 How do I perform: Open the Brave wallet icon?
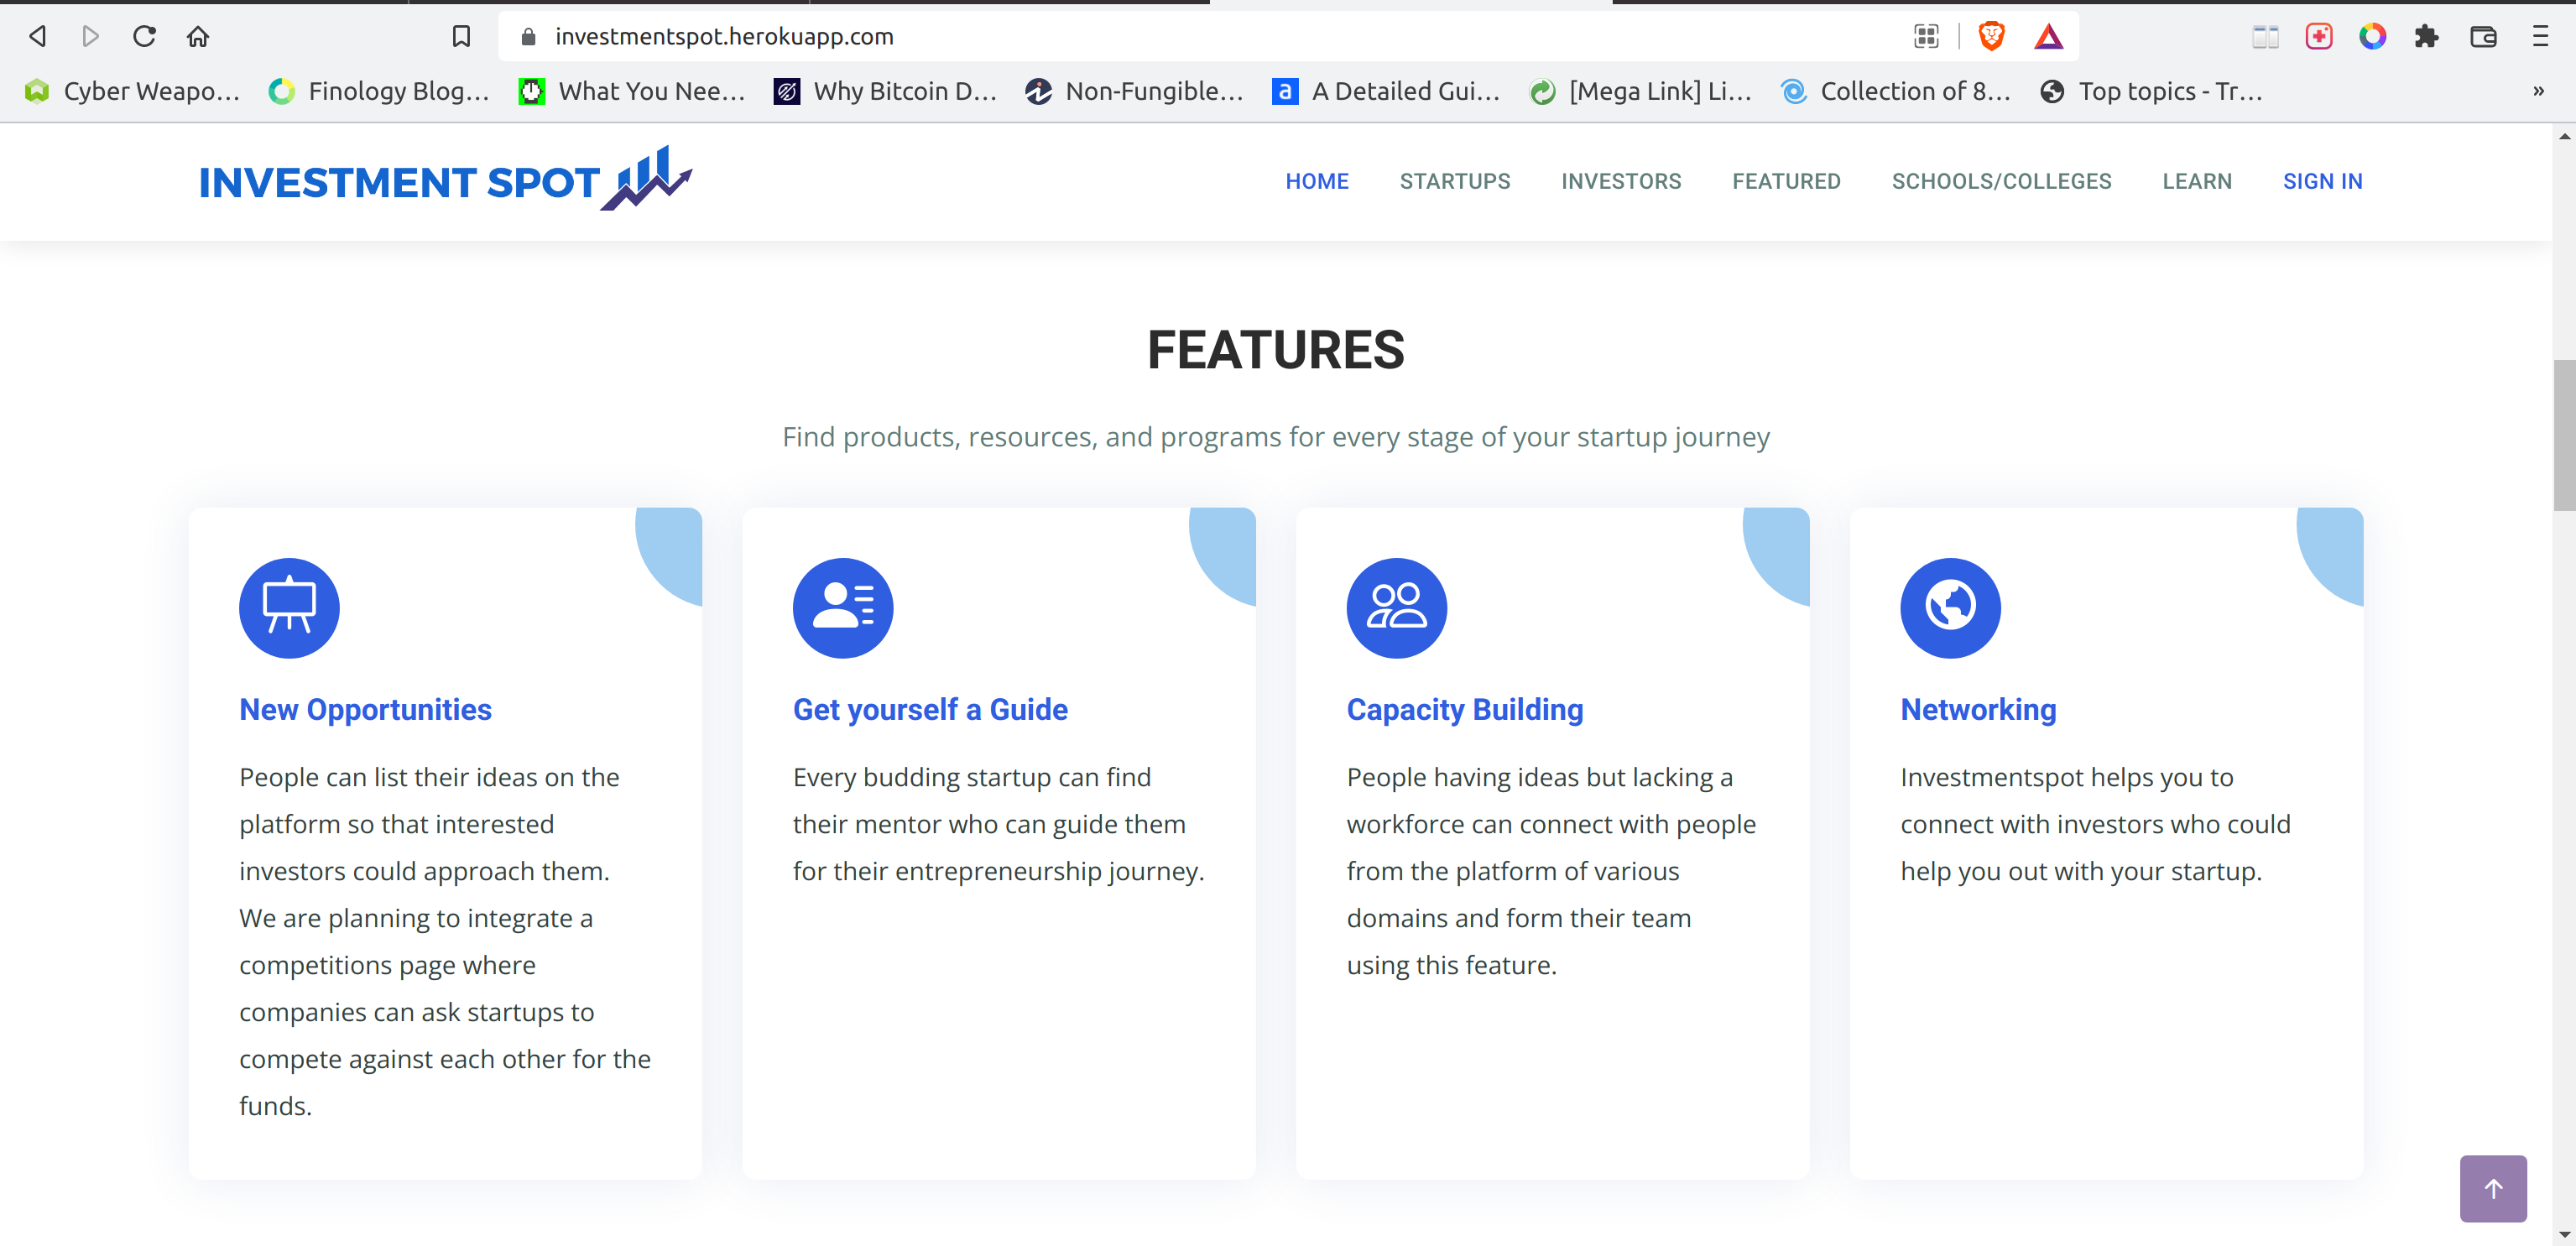(x=2483, y=37)
